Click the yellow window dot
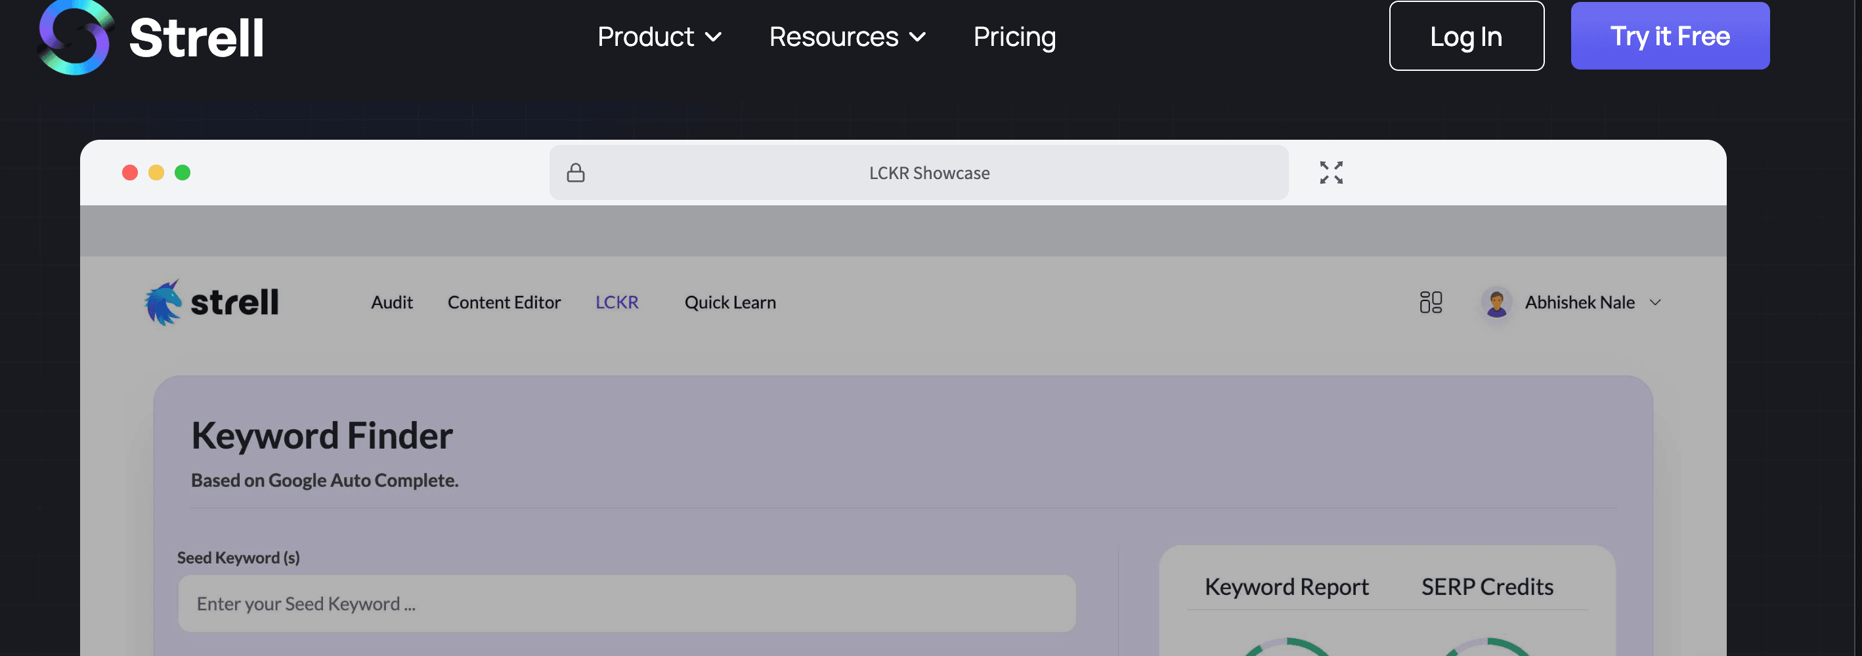1862x656 pixels. [x=156, y=173]
